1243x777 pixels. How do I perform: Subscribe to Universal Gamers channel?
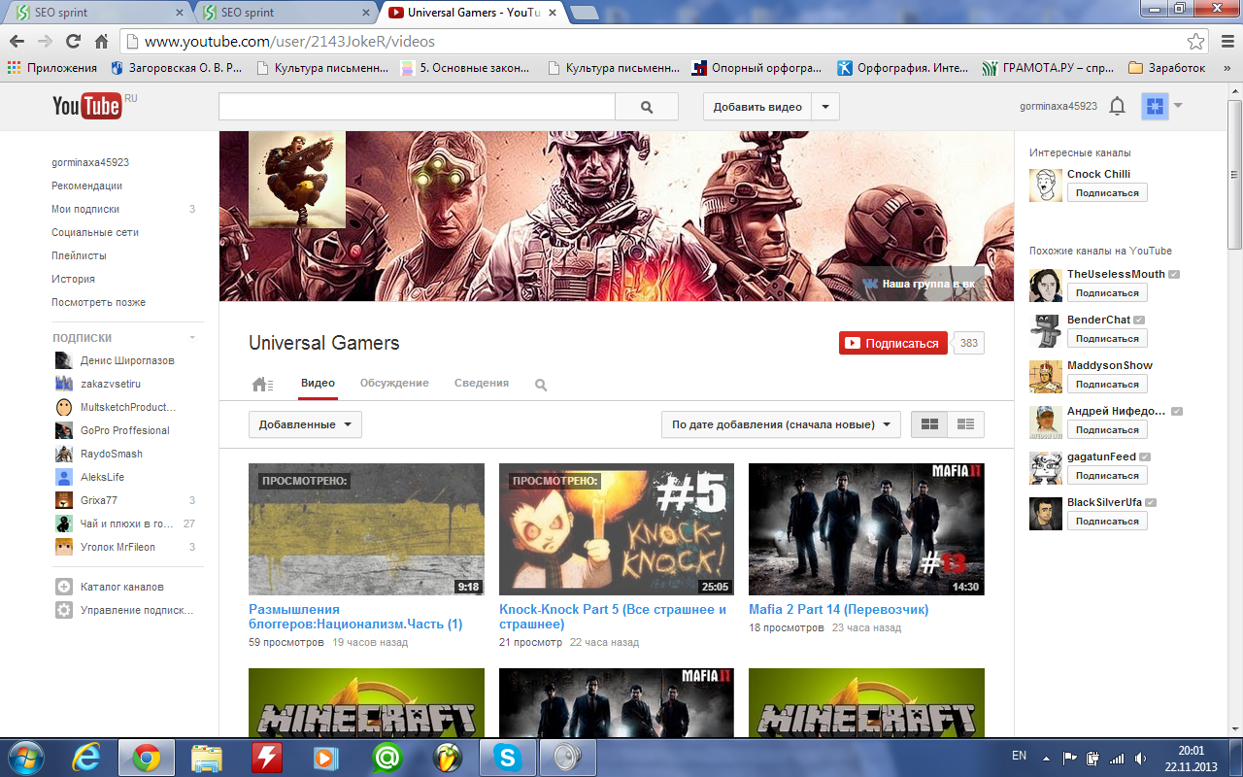893,343
